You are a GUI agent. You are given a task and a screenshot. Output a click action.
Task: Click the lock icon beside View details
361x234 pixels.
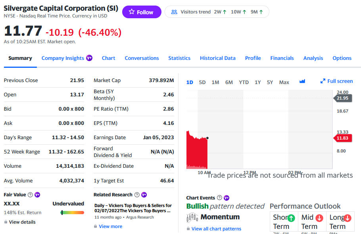coord(6,222)
